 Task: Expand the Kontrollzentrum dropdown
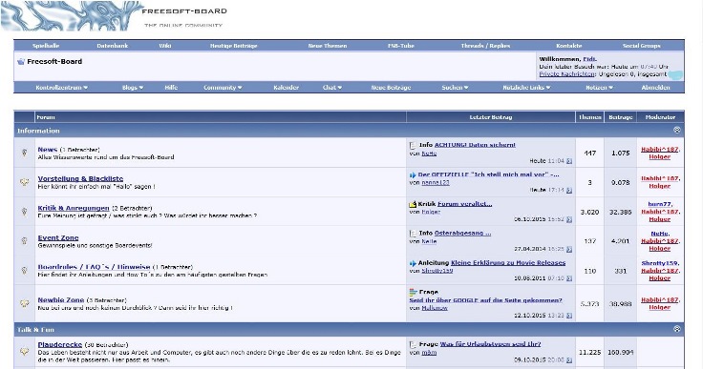coord(61,88)
